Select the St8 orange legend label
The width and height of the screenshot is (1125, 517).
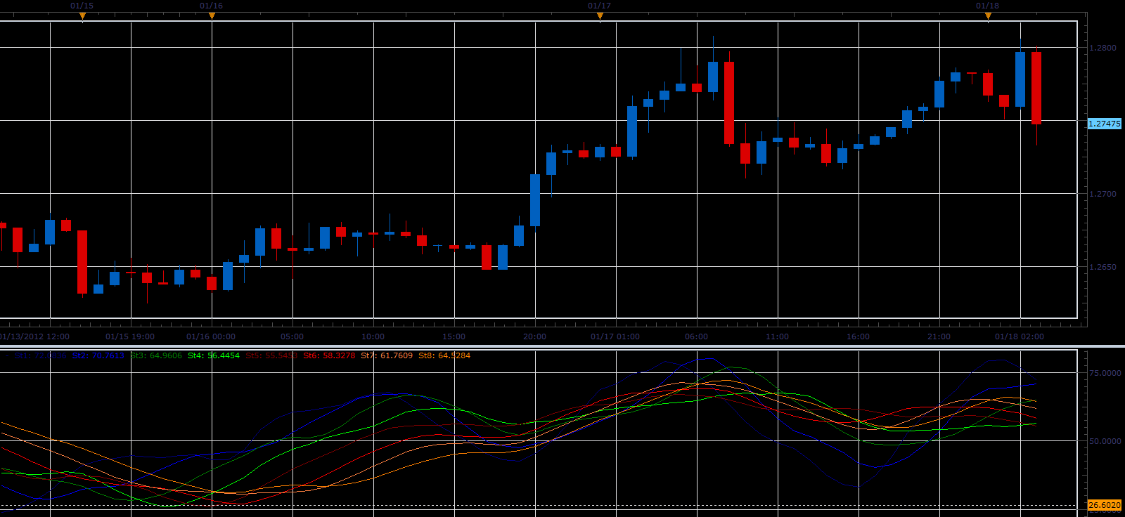point(444,355)
